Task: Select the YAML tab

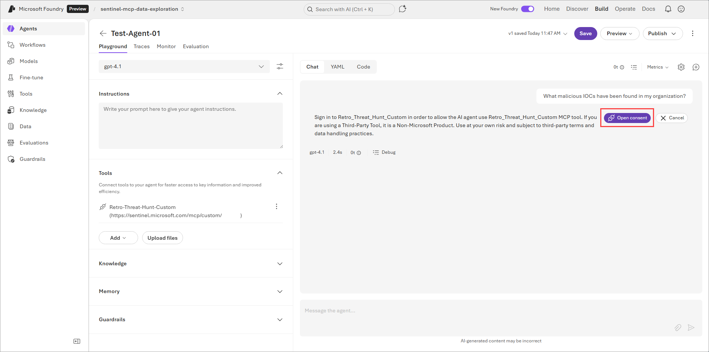Action: (x=338, y=67)
